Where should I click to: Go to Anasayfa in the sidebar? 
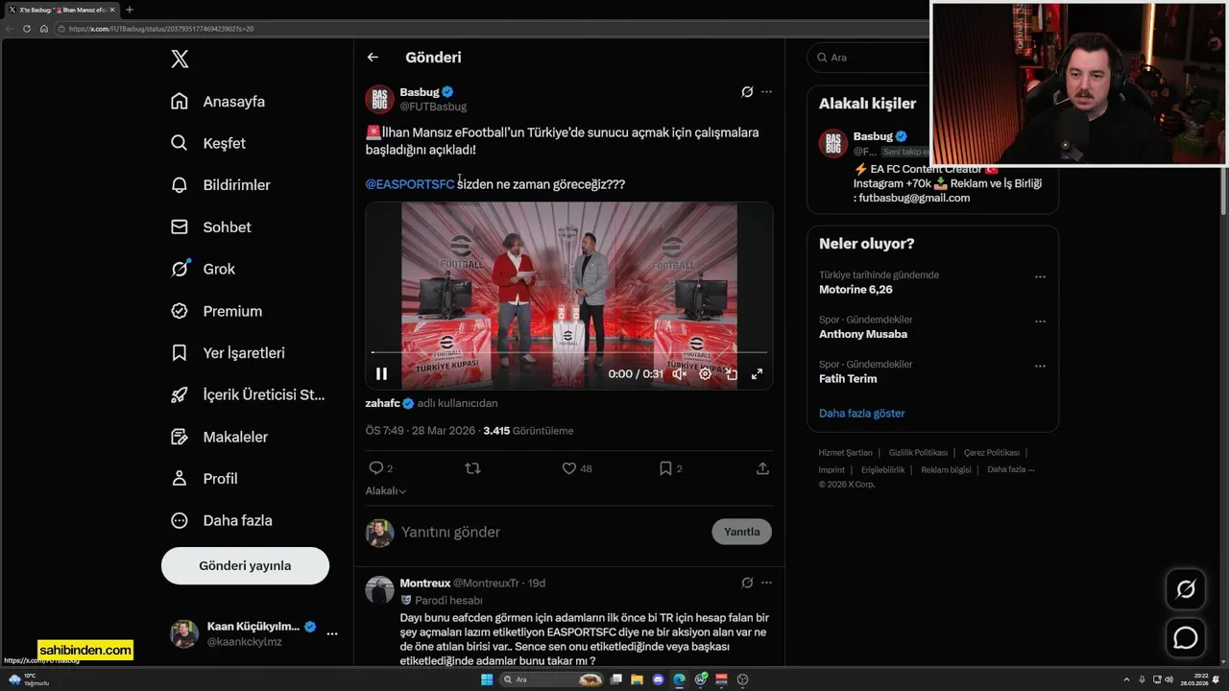(x=218, y=102)
